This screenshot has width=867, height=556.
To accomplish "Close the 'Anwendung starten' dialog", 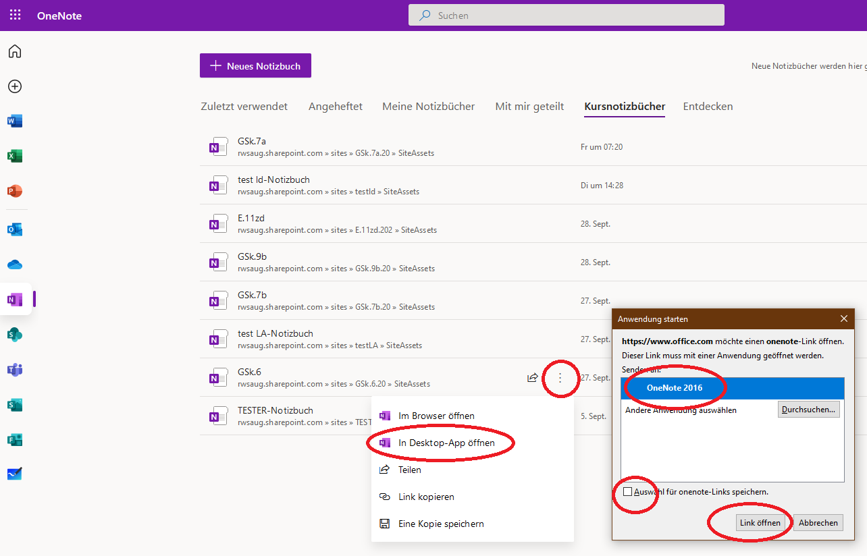I will [x=843, y=318].
